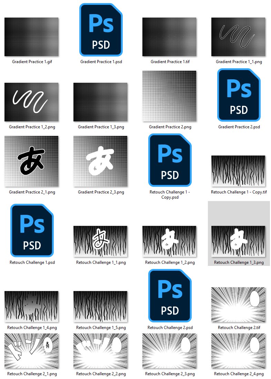Click the label 'Retouch Challenge 1 - Copy.tif'
271x379 pixels.
[239, 192]
